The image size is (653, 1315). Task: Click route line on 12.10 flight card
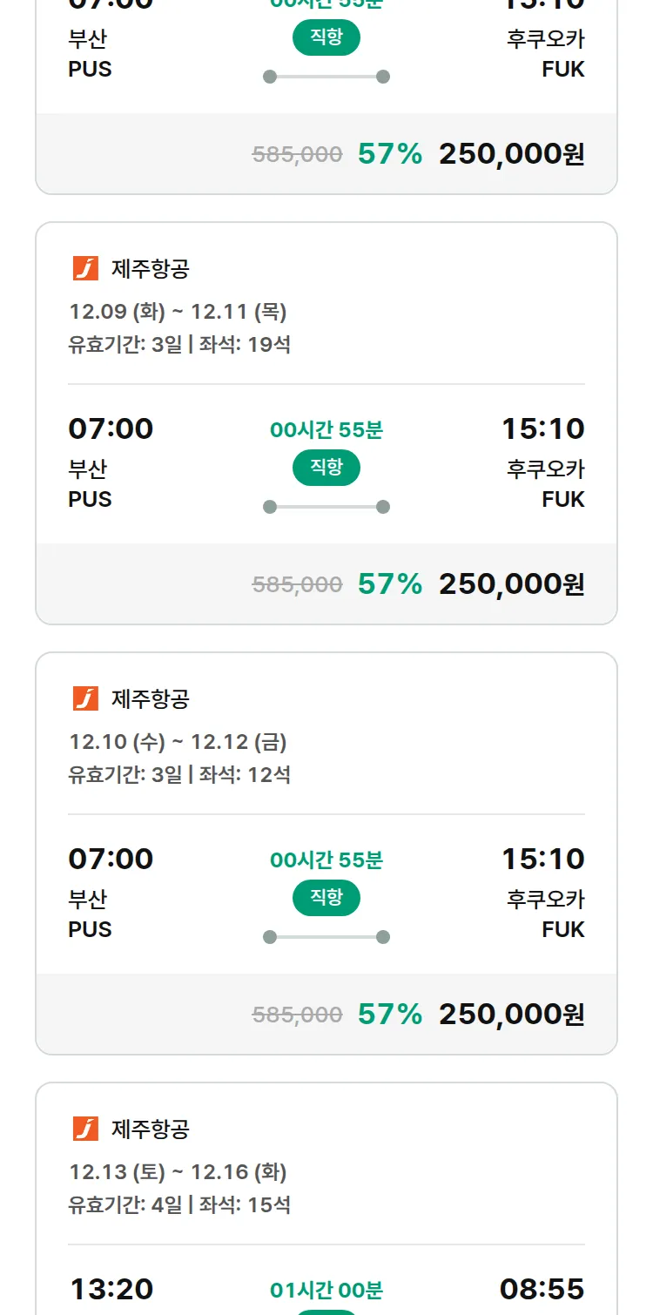coord(326,937)
